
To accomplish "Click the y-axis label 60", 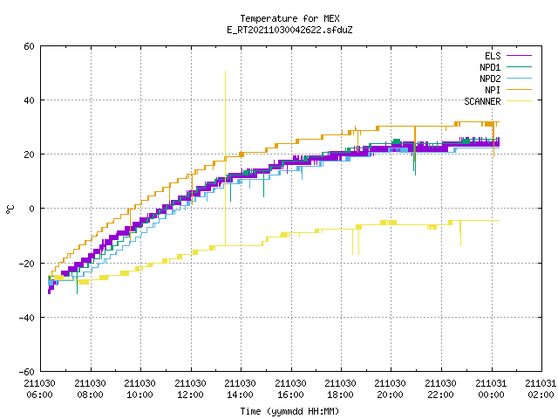I will 29,46.
